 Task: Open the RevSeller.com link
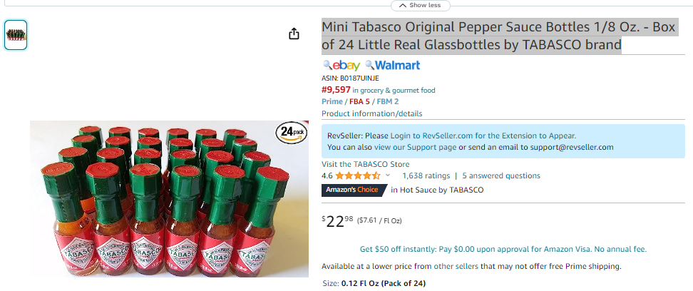443,136
